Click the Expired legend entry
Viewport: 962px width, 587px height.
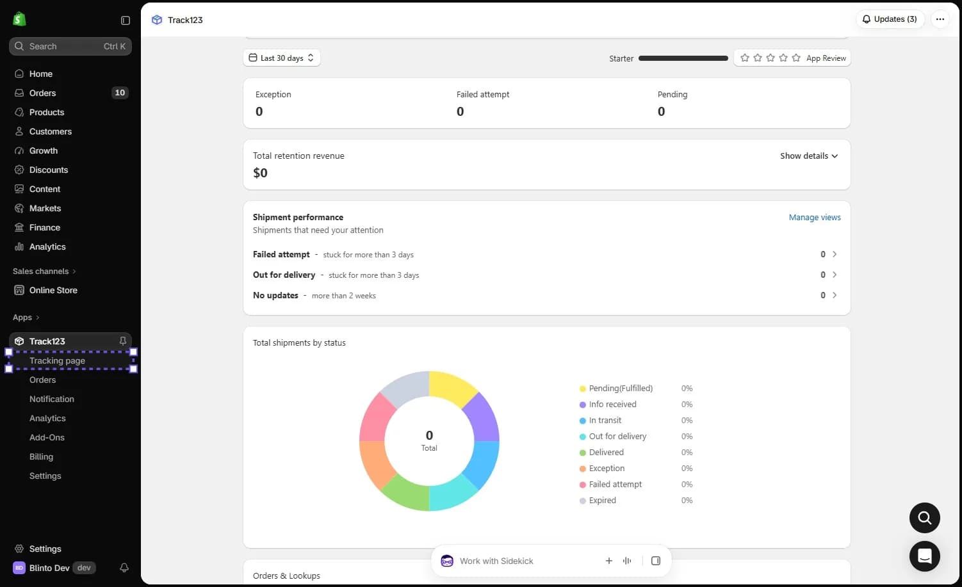598,501
